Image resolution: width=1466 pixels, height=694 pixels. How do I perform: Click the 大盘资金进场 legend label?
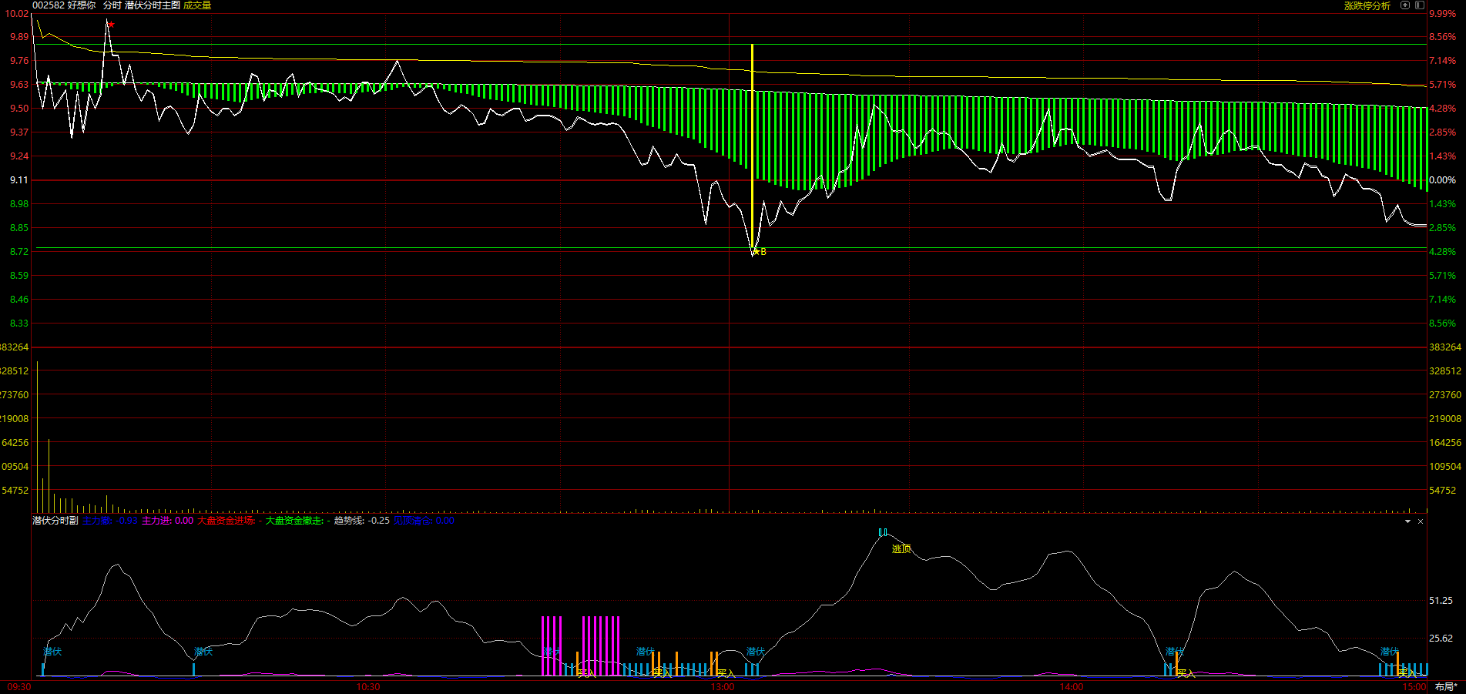pyautogui.click(x=230, y=521)
